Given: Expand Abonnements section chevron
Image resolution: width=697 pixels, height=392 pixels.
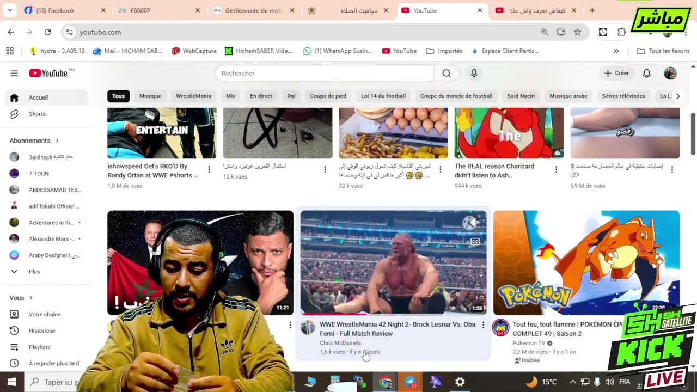Looking at the screenshot, I should [x=57, y=140].
